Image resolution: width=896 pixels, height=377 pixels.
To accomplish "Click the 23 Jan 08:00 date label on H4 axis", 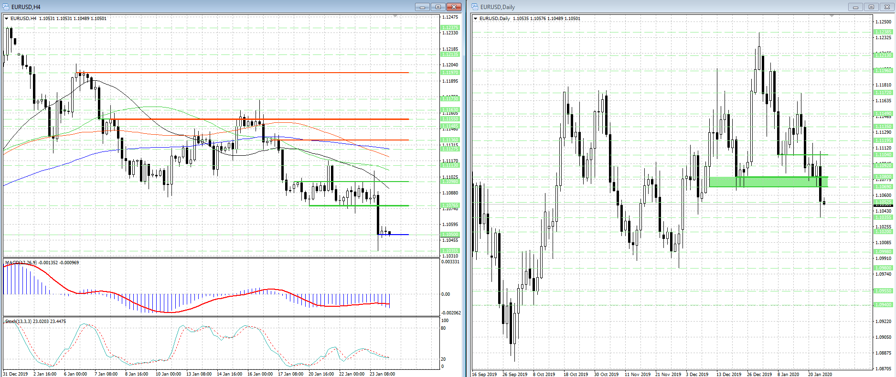I will point(382,374).
